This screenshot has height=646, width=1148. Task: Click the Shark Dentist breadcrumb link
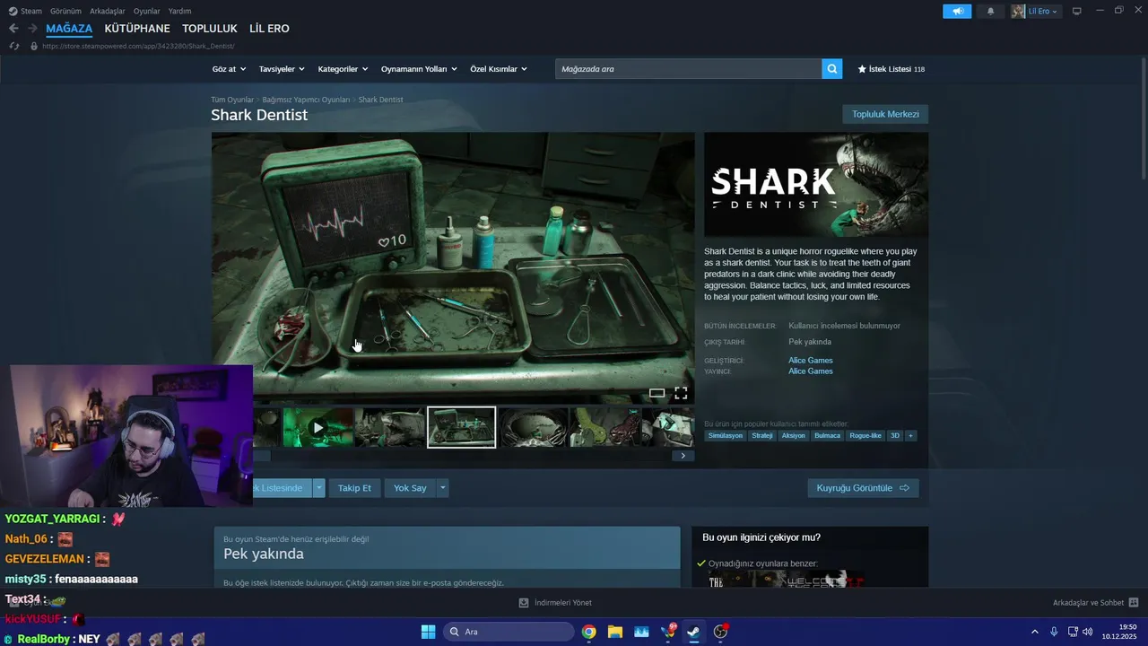[x=381, y=100]
